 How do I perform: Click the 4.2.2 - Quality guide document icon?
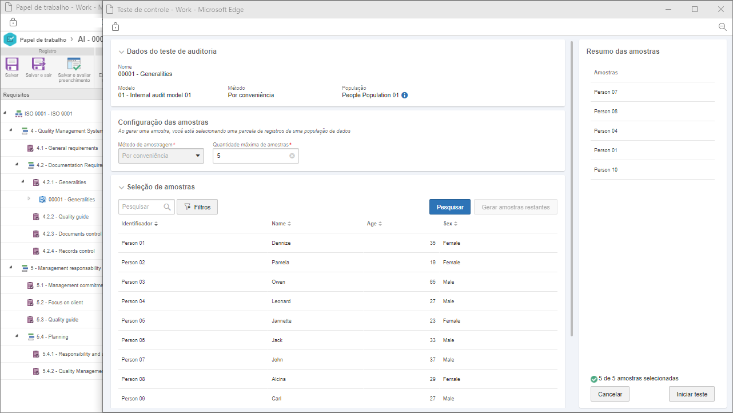37,217
